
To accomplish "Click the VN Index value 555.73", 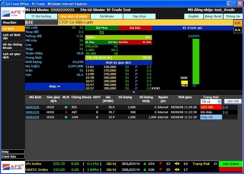I will click(59, 164).
